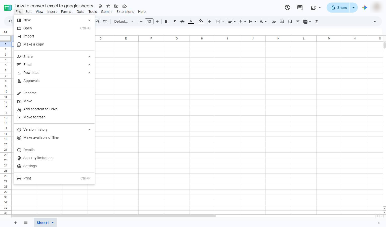Open the cell borders tool

(209, 22)
